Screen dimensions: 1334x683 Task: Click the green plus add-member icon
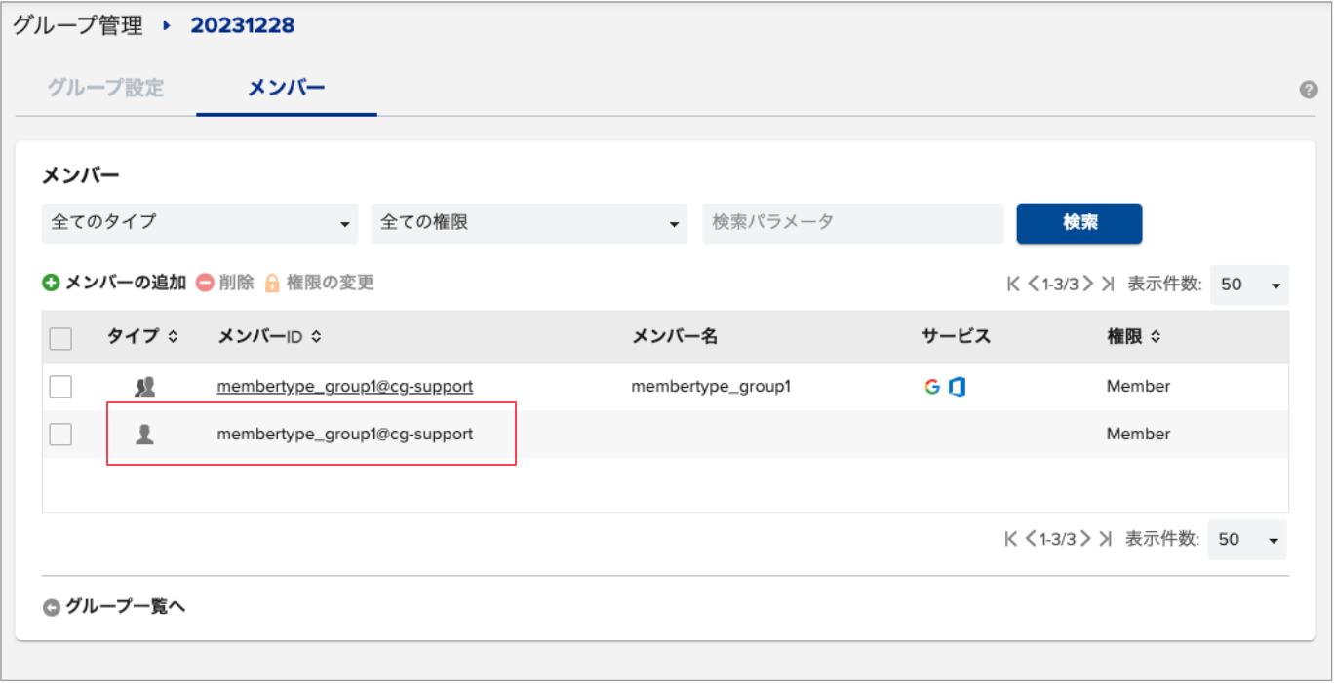click(x=51, y=283)
